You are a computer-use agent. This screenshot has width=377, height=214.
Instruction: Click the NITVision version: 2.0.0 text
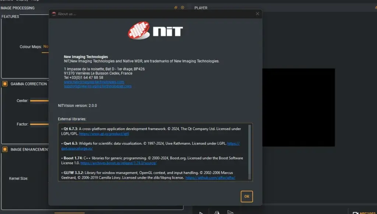click(x=77, y=106)
